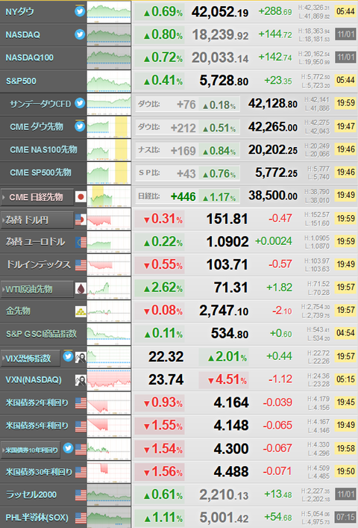This screenshot has width=358, height=528.
Task: Open the CME SP500先物 label
Action: click(40, 173)
